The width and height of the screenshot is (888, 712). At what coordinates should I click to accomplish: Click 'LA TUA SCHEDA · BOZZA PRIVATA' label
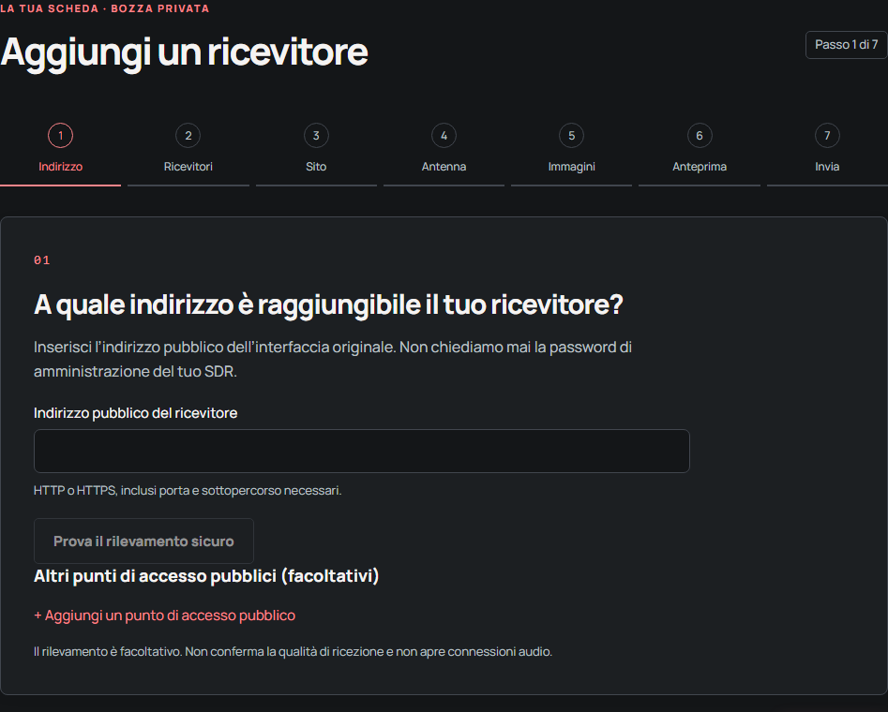105,8
